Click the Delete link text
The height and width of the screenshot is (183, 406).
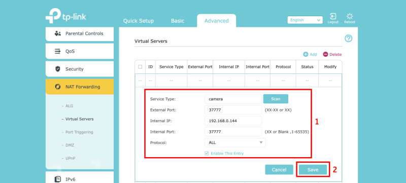335,54
